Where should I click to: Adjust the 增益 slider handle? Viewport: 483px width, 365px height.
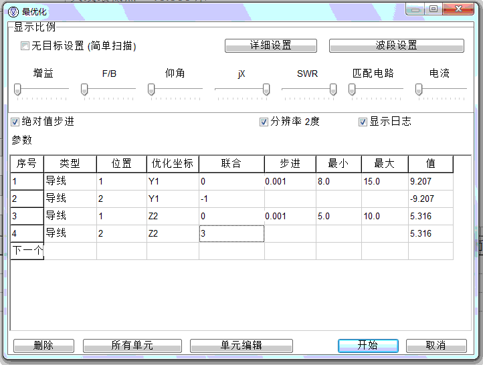17,90
